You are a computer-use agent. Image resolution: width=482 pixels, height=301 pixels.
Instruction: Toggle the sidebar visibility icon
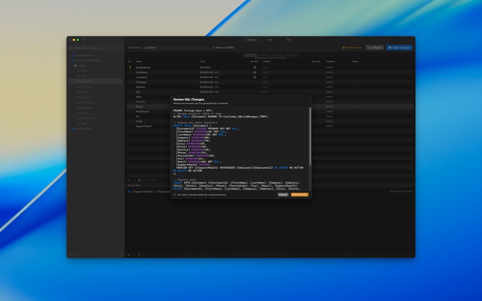coord(84,40)
